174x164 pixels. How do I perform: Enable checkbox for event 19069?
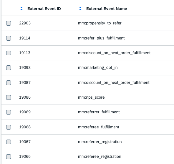coord(9,112)
